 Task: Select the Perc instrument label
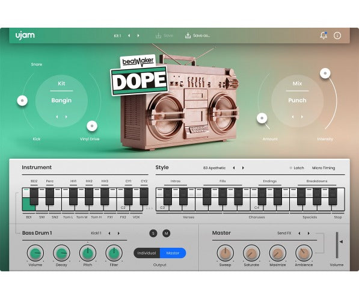pos(50,181)
